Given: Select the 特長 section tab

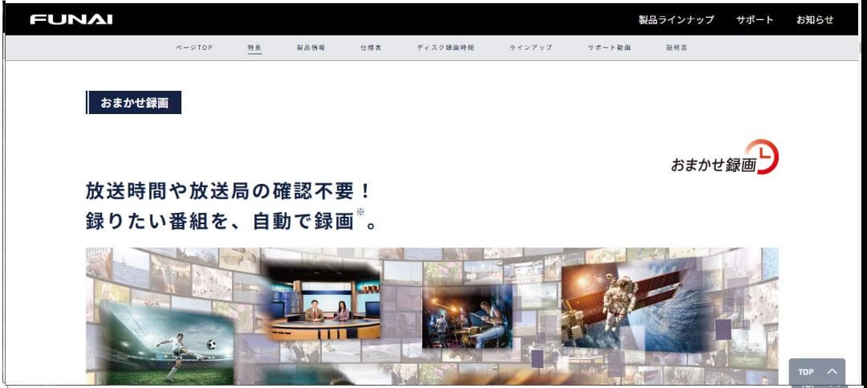Looking at the screenshot, I should pos(254,47).
